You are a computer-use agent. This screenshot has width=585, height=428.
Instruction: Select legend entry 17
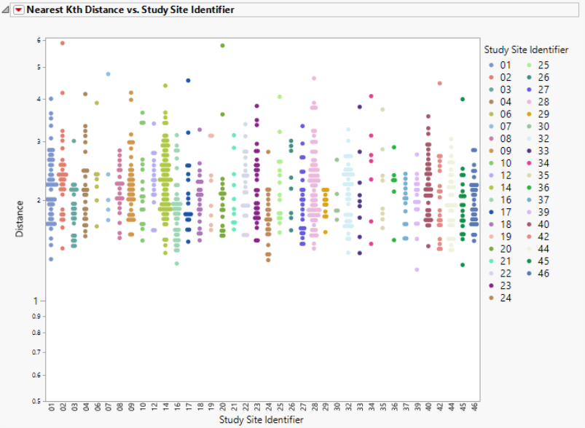(x=500, y=212)
